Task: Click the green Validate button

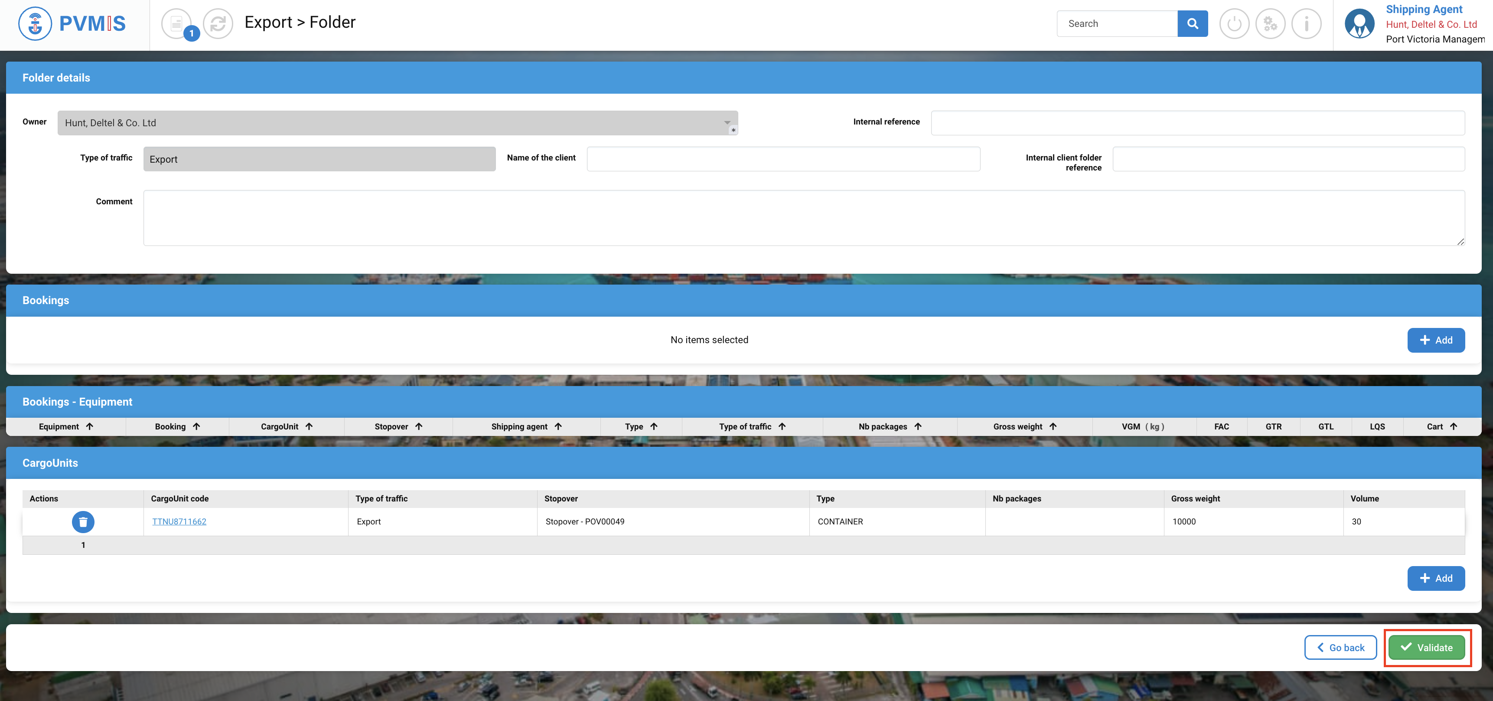Action: coord(1426,648)
